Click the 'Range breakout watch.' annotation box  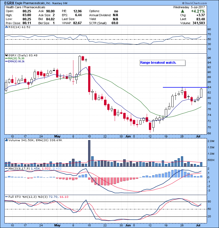(163, 63)
